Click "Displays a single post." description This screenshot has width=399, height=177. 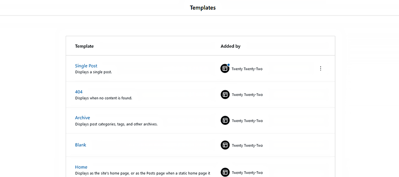coord(94,72)
